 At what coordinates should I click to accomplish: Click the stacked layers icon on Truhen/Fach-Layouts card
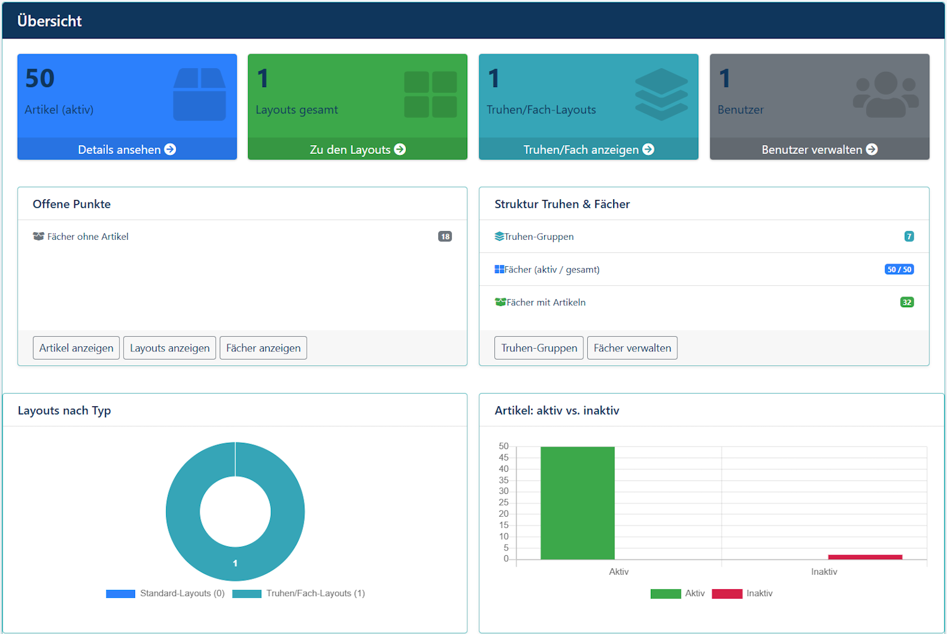tap(661, 95)
